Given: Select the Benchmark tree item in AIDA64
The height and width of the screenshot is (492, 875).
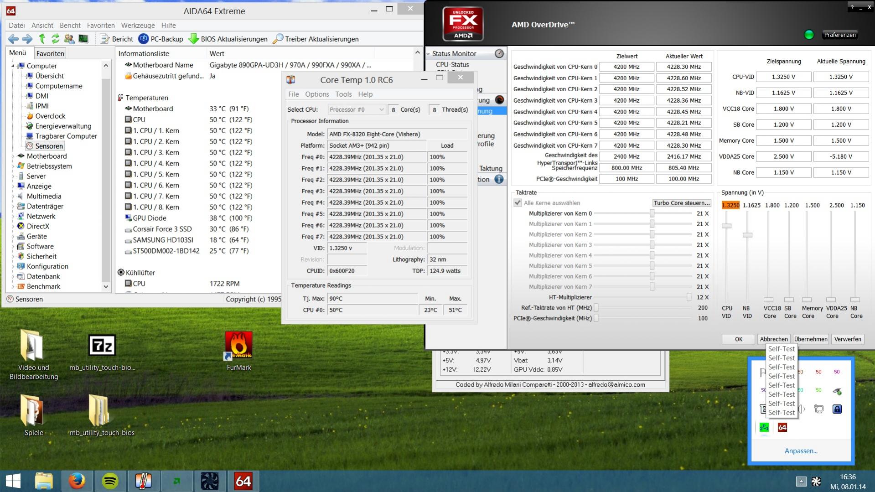Looking at the screenshot, I should click(x=43, y=287).
